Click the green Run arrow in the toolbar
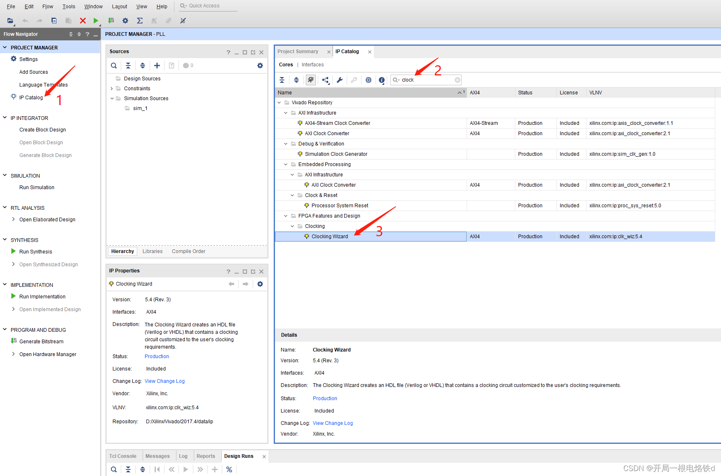The width and height of the screenshot is (721, 476). tap(96, 21)
